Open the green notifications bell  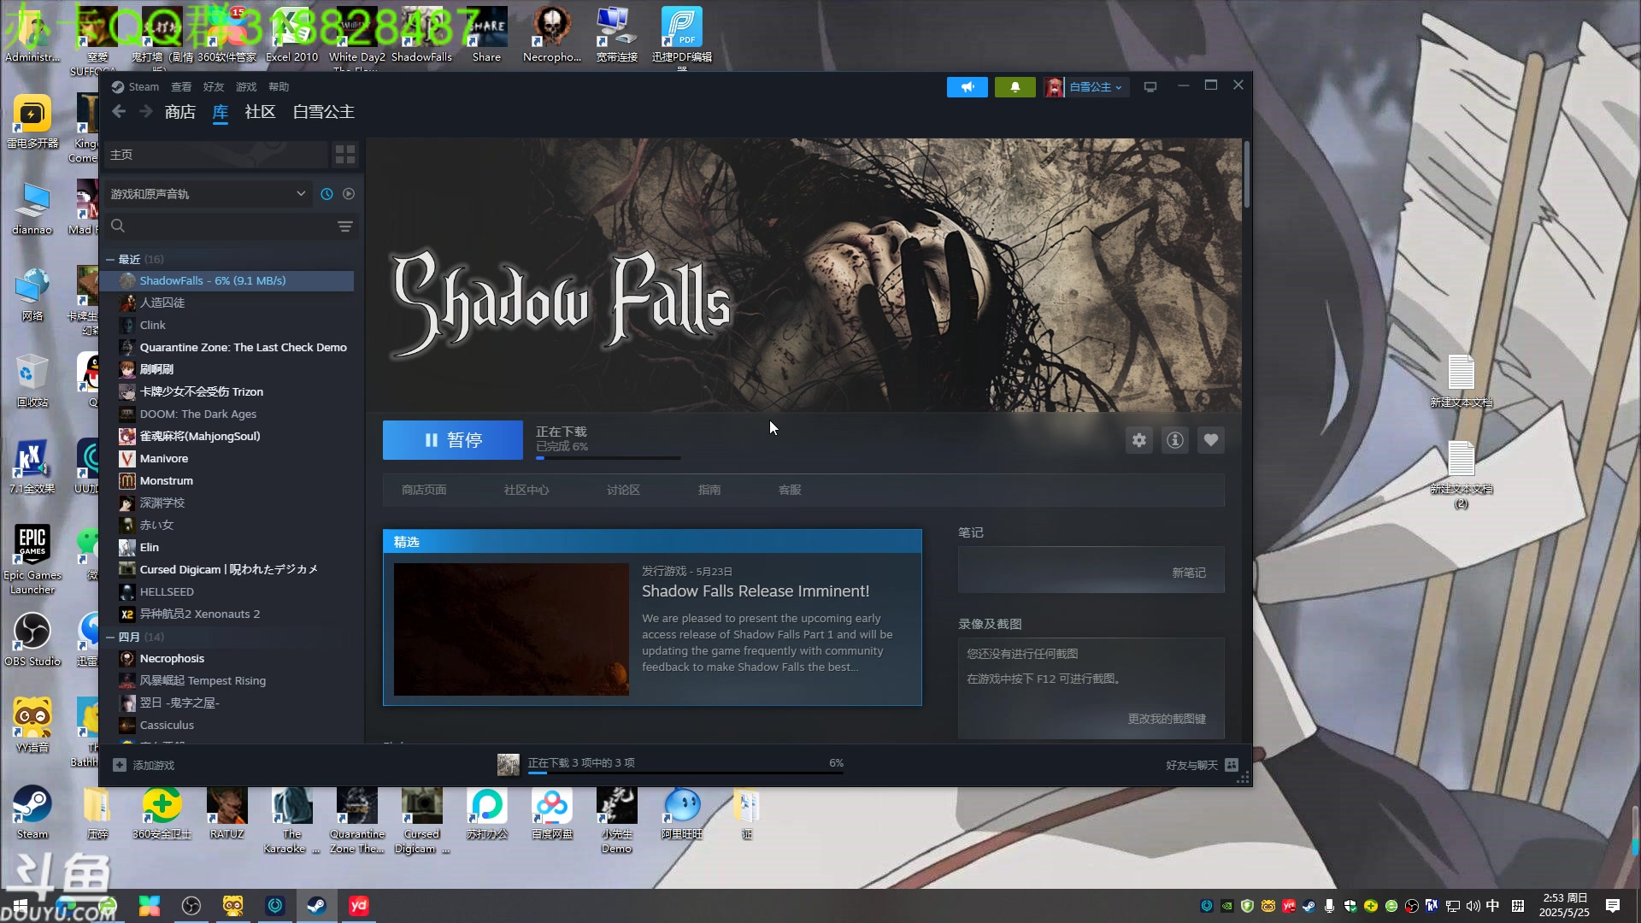coord(1015,87)
